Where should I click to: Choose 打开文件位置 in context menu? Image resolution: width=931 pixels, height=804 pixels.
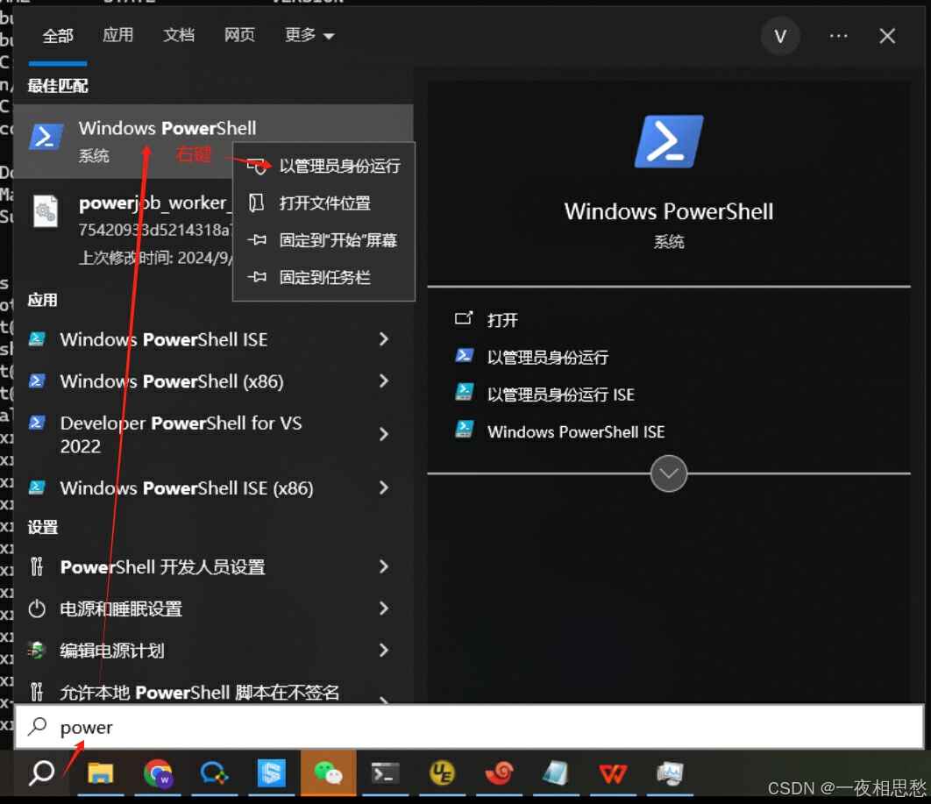pyautogui.click(x=323, y=203)
